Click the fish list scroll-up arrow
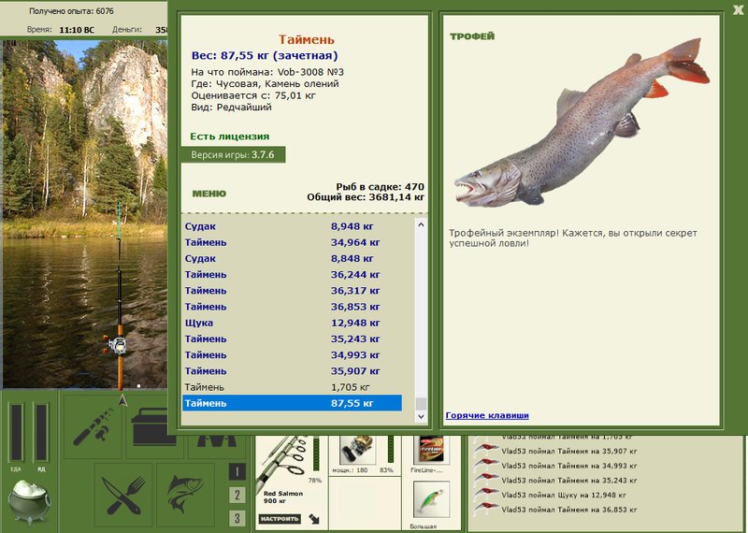 (x=421, y=224)
